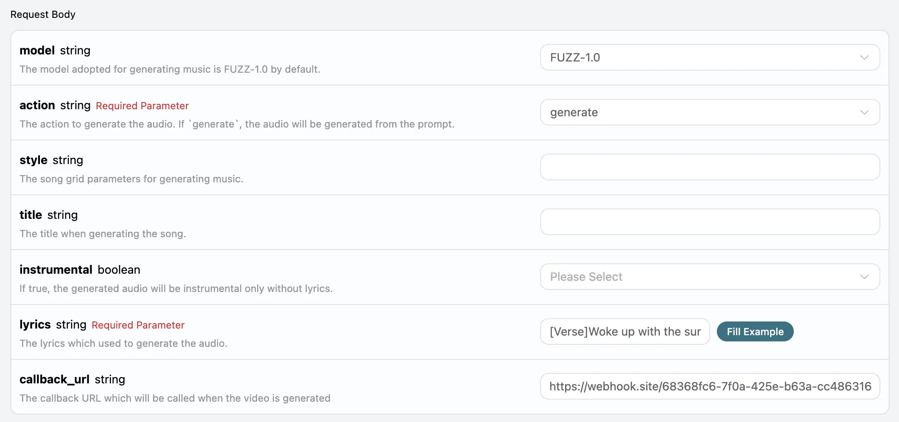Click the callback_url webhook.site input

coord(709,386)
